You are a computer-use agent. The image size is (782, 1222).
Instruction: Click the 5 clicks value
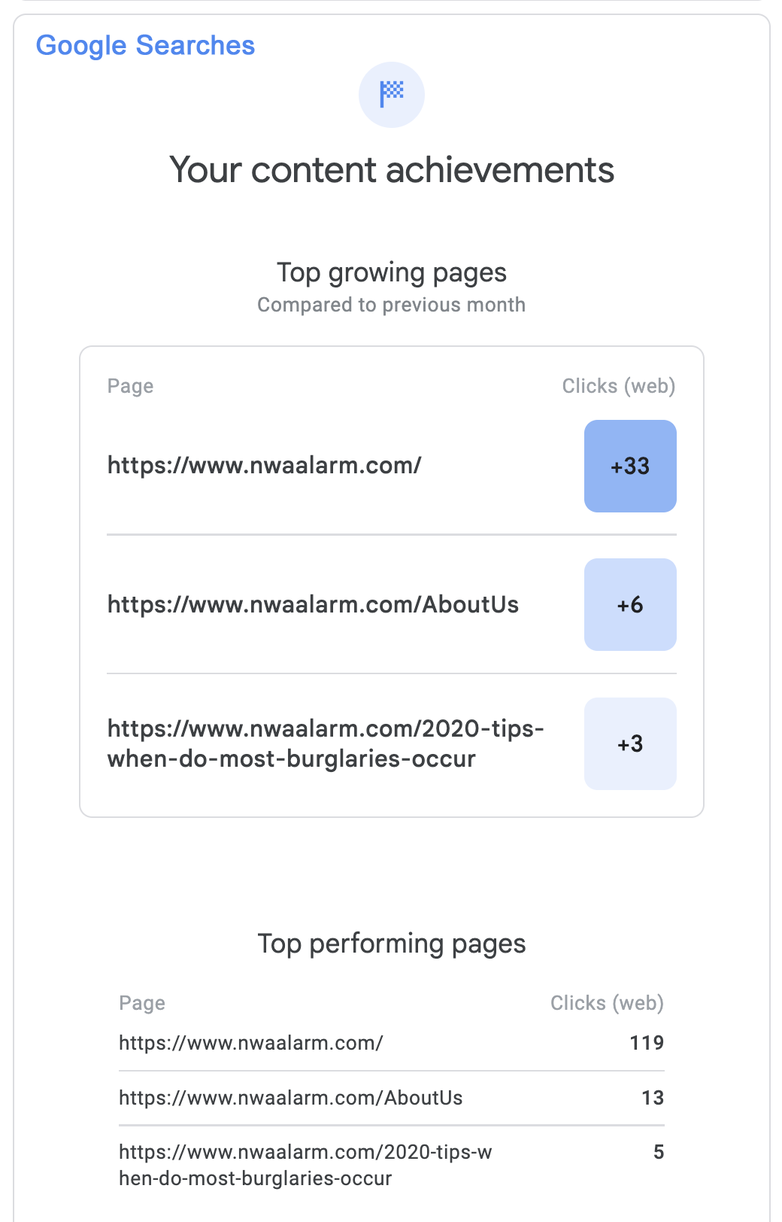658,1153
